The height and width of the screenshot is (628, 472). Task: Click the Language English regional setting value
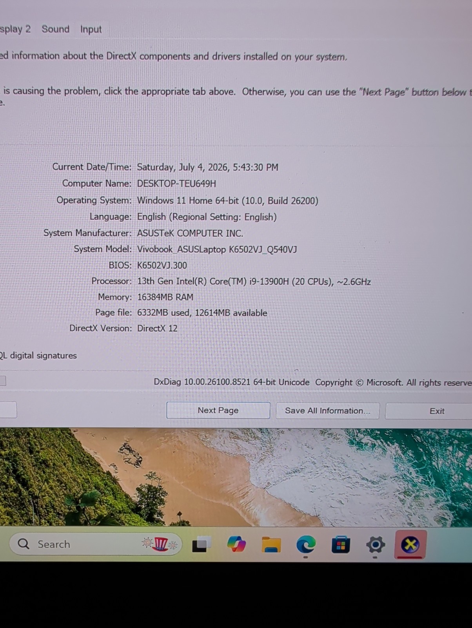(x=207, y=217)
